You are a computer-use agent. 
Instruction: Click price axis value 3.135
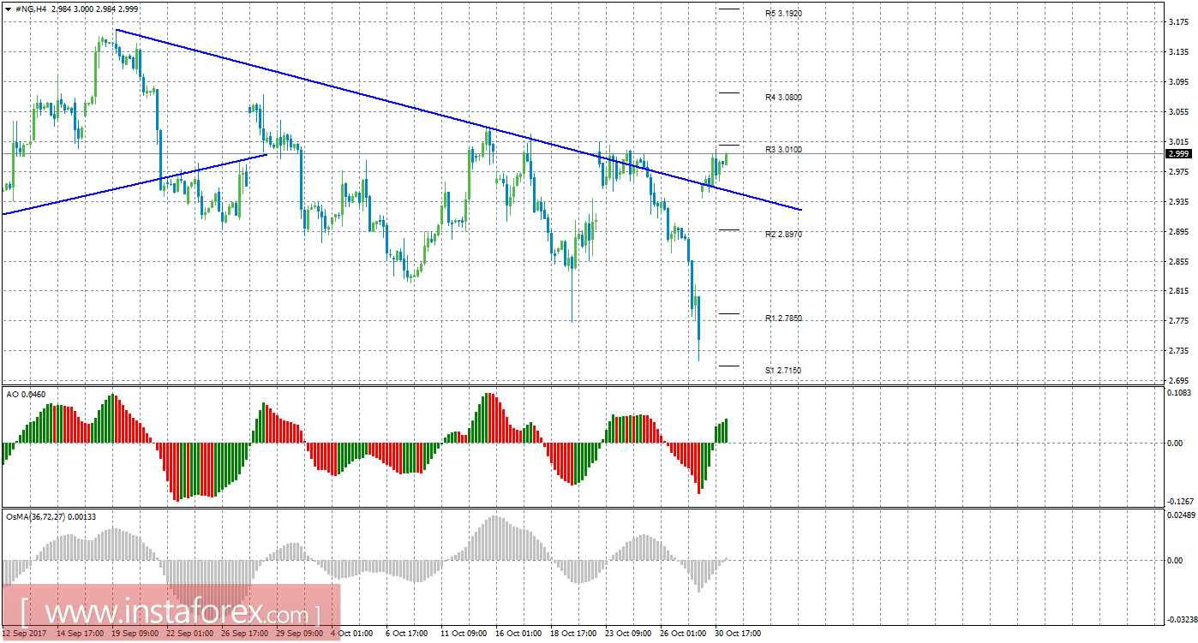pyautogui.click(x=1178, y=52)
